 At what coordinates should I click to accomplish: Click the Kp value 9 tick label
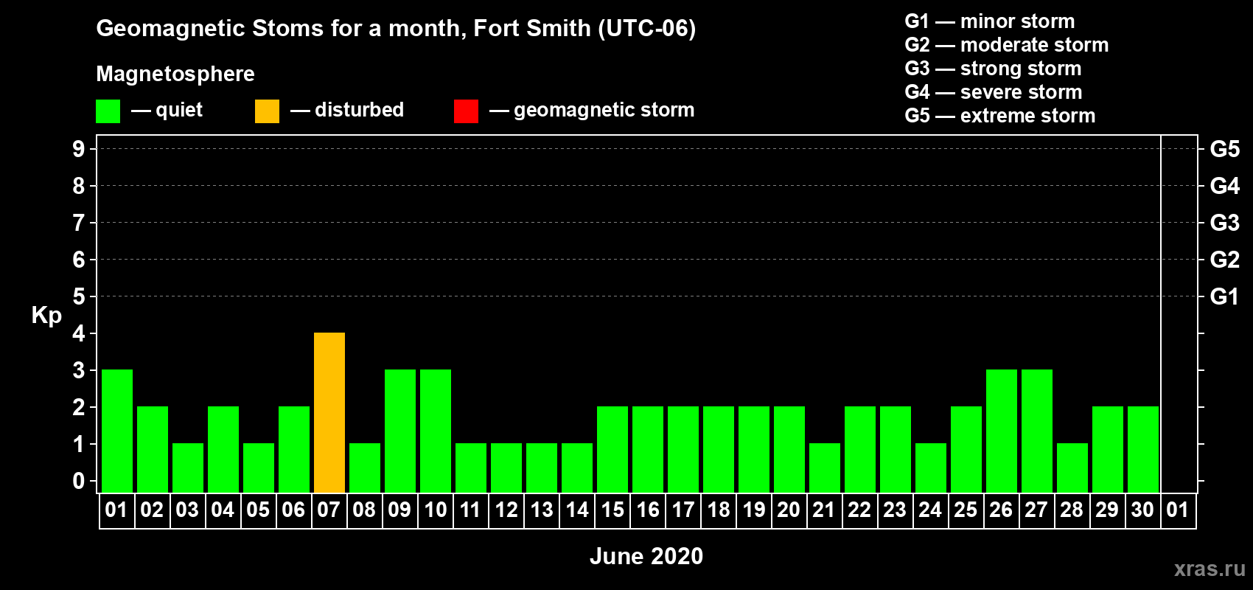79,149
